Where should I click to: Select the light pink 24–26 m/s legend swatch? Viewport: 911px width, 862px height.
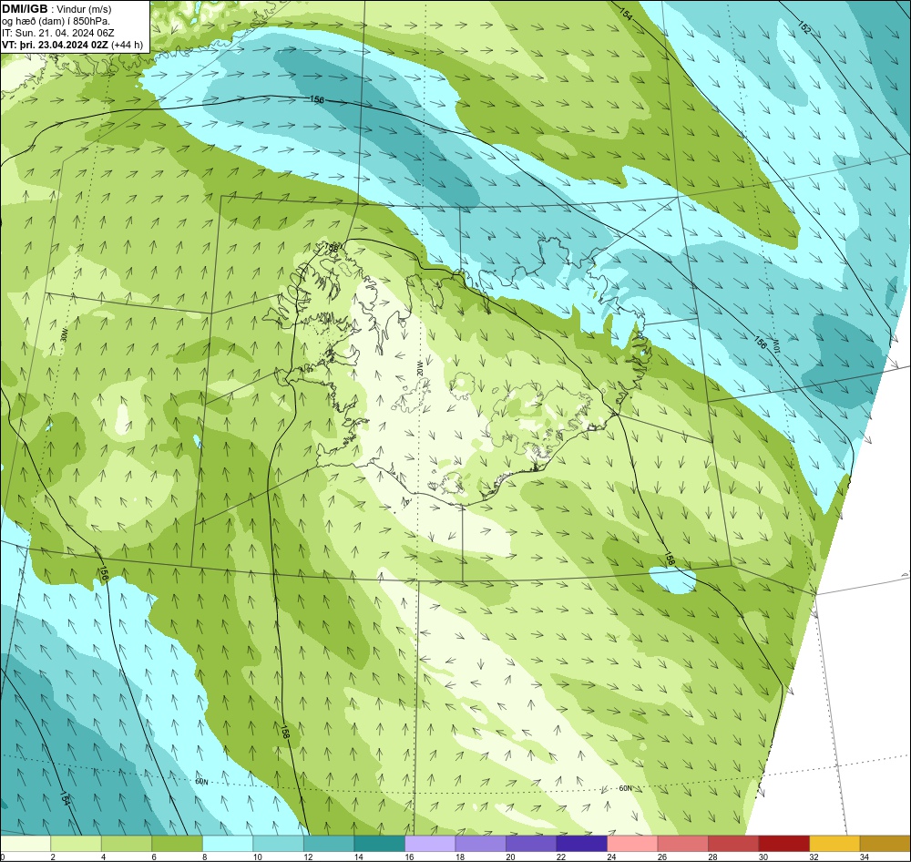(632, 843)
